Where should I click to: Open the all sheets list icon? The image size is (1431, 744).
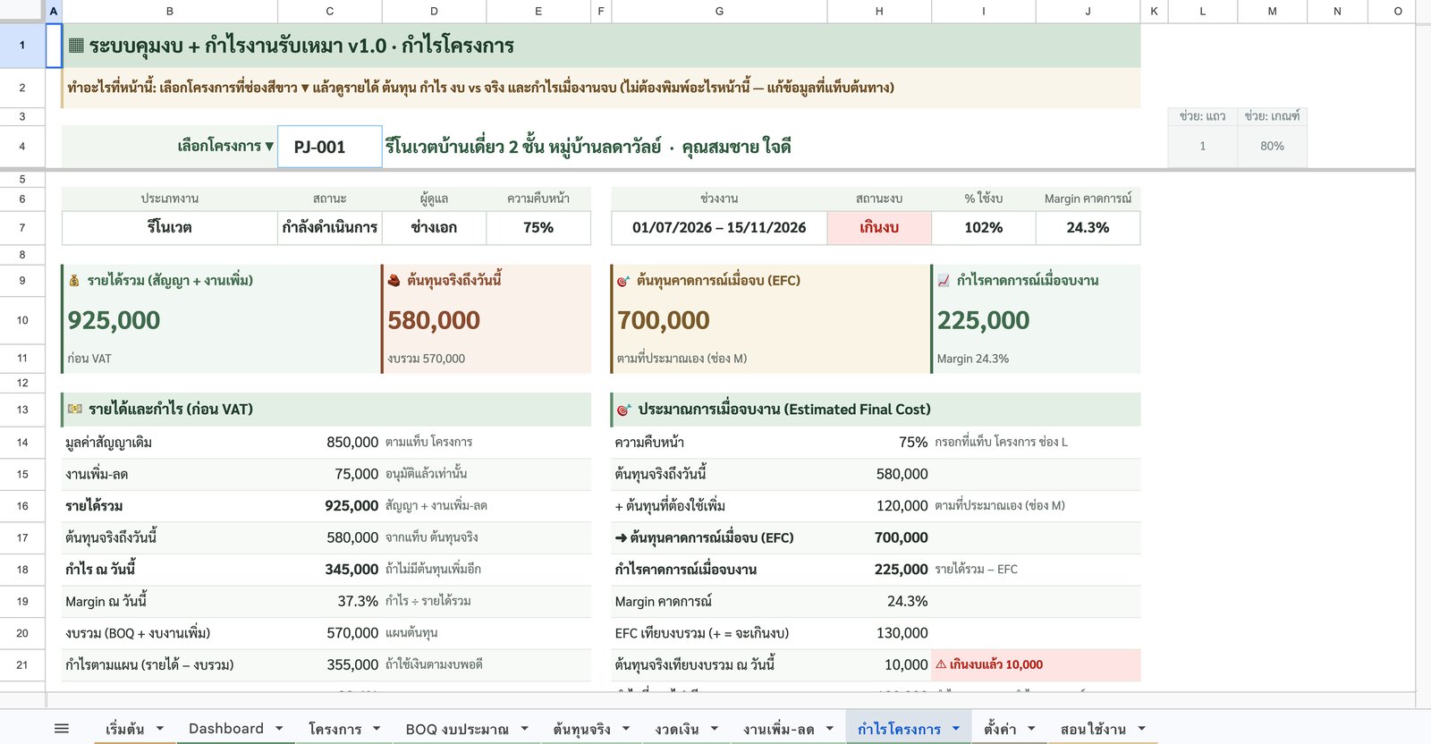tap(62, 729)
